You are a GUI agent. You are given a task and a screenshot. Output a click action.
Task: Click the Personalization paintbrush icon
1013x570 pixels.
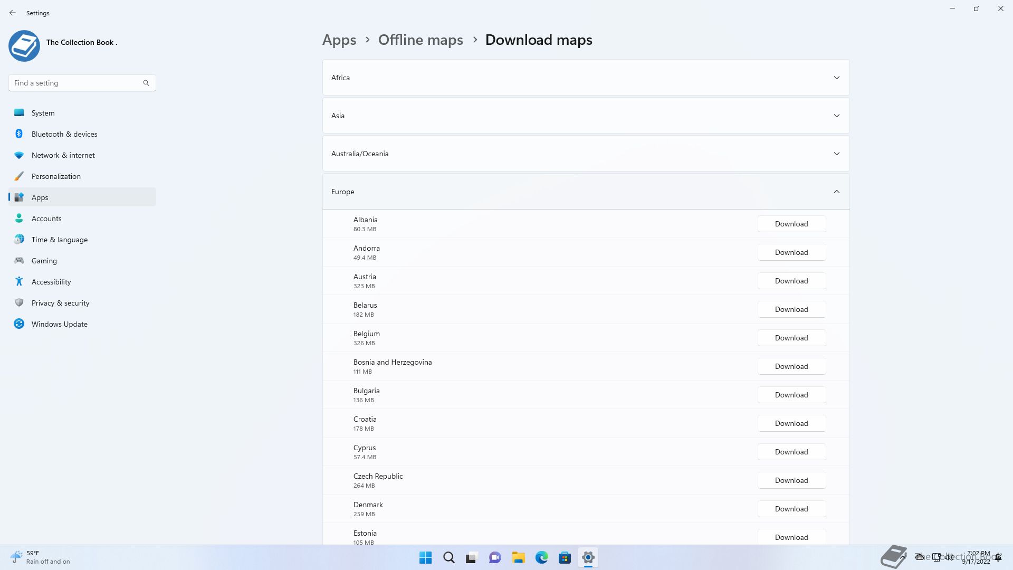[x=19, y=176]
